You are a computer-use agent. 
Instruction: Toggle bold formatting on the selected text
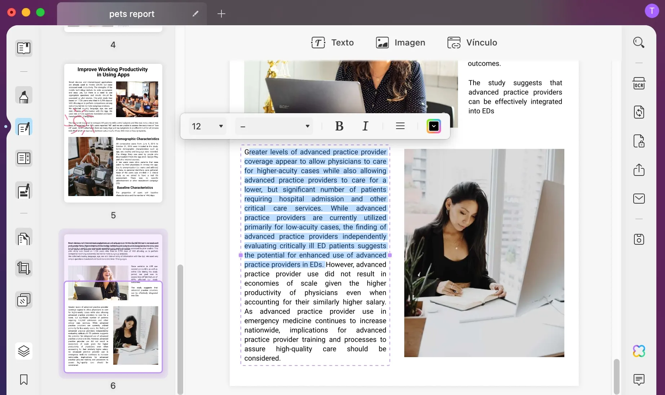point(339,126)
